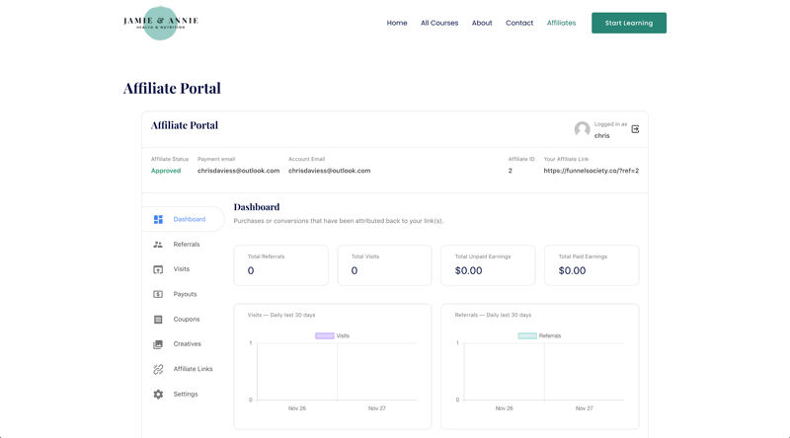Click the logged-in username chris
790x438 pixels.
[601, 136]
